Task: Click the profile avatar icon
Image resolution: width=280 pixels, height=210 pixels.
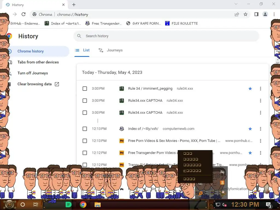Action: pos(265,14)
